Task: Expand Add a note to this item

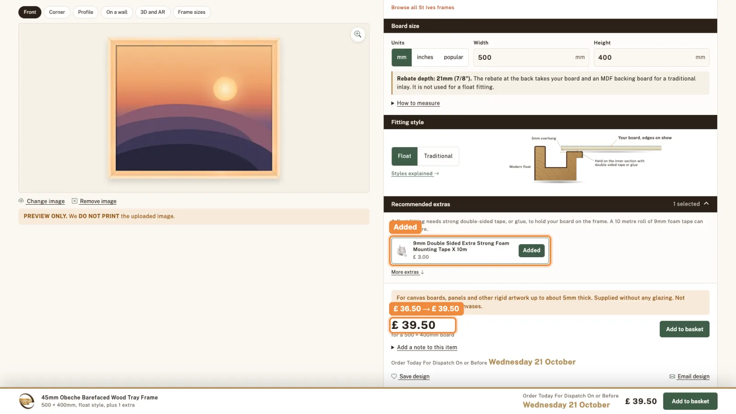Action: 427,347
